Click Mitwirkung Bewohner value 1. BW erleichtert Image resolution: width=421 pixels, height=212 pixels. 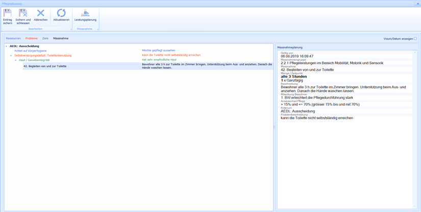(x=317, y=97)
